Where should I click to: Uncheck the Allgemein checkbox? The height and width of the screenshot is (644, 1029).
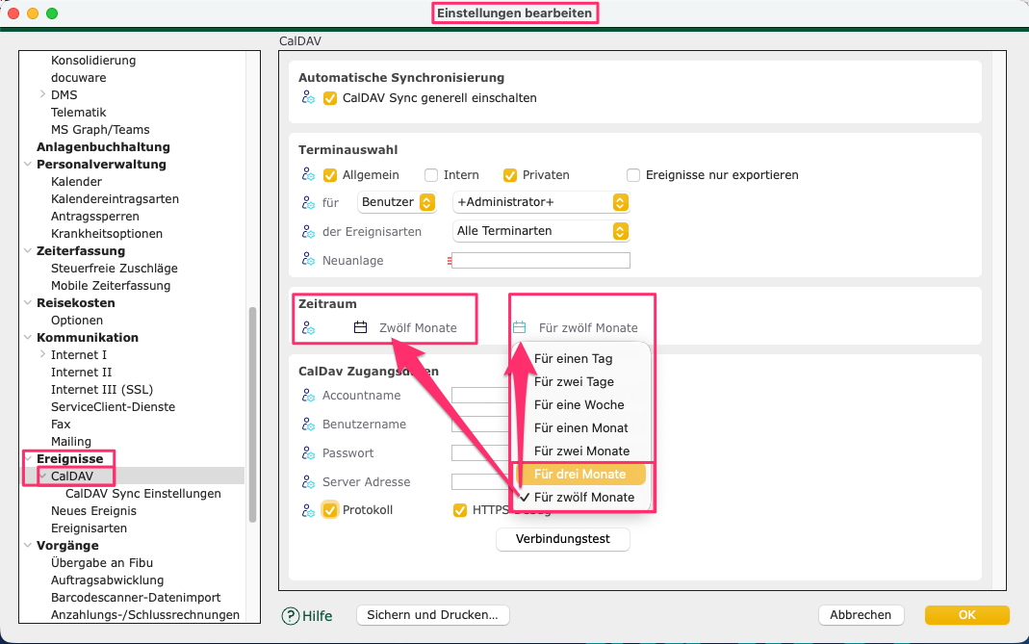pos(330,175)
